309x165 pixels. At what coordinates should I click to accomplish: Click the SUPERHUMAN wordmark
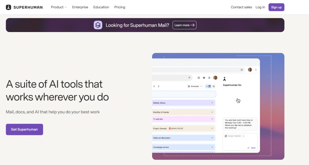pyautogui.click(x=28, y=7)
